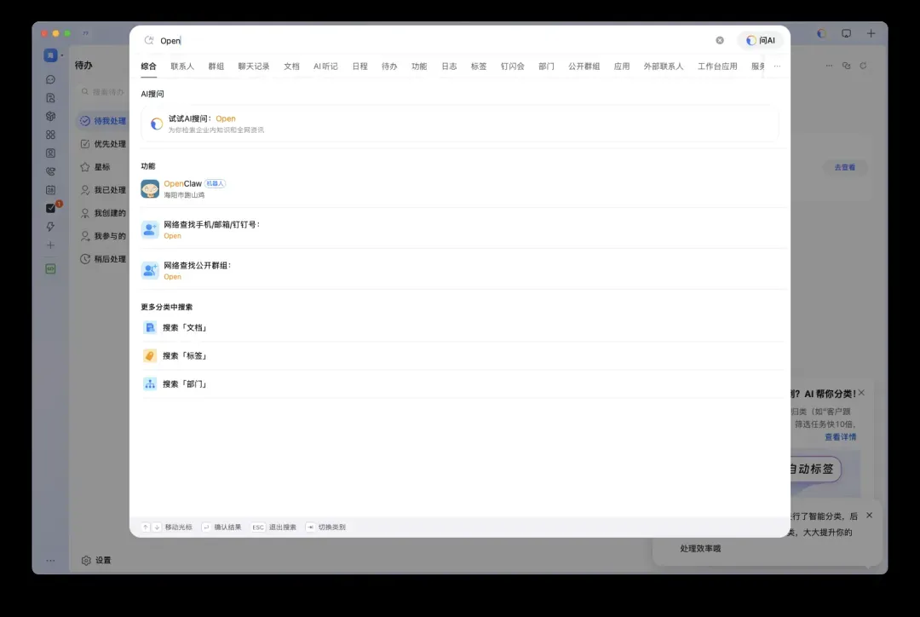Switch to the 聊天记录 tab
The height and width of the screenshot is (617, 920).
tap(254, 66)
